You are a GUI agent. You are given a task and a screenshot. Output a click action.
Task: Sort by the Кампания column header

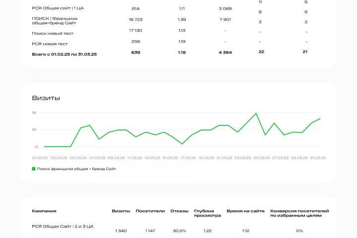click(44, 211)
